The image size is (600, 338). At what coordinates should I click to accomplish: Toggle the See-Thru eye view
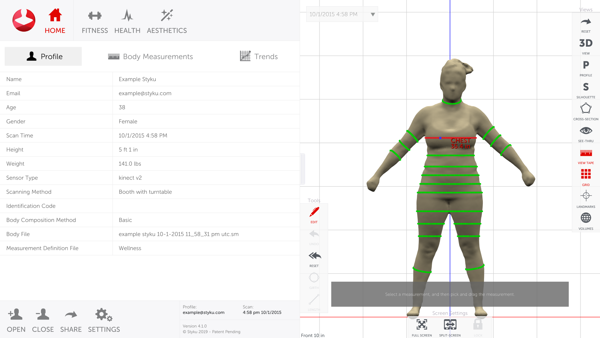click(586, 131)
